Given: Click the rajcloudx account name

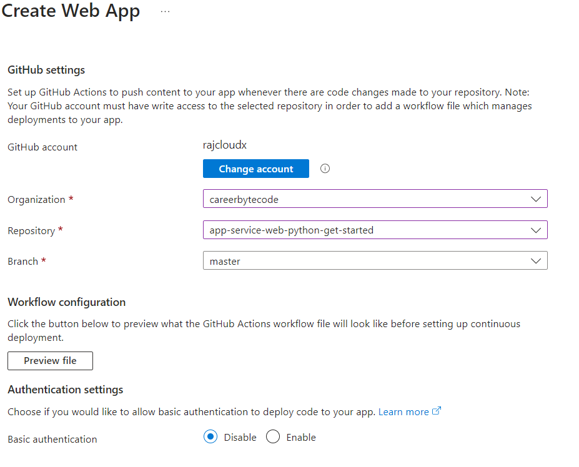Looking at the screenshot, I should pyautogui.click(x=224, y=145).
